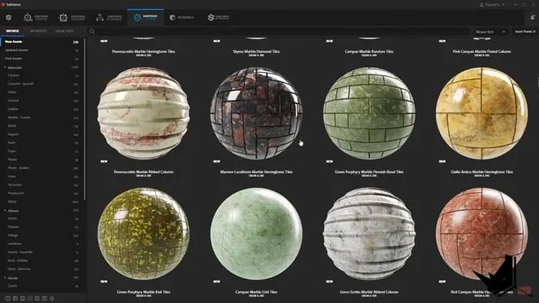This screenshot has width=539, height=303.
Task: Click the Facebook icon in bottom bar
Action: click(x=15, y=298)
